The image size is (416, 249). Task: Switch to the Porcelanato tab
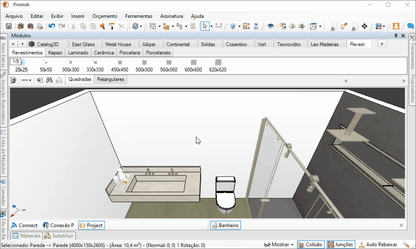coord(158,53)
